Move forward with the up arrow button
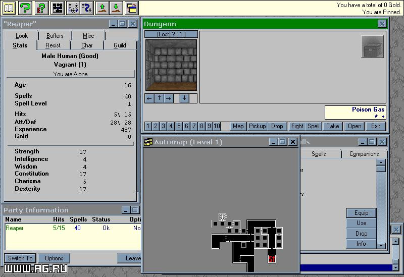Image resolution: width=404 pixels, height=277 pixels. pos(159,98)
